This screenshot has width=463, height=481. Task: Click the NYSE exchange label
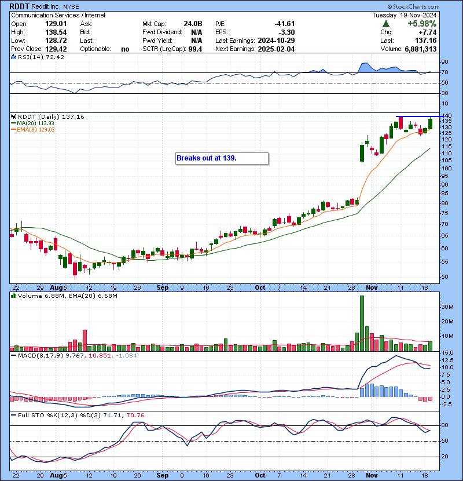tap(71, 7)
